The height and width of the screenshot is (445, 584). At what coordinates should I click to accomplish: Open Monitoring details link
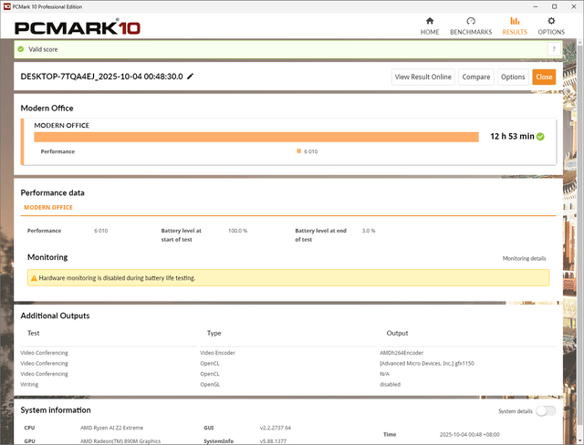(x=524, y=258)
